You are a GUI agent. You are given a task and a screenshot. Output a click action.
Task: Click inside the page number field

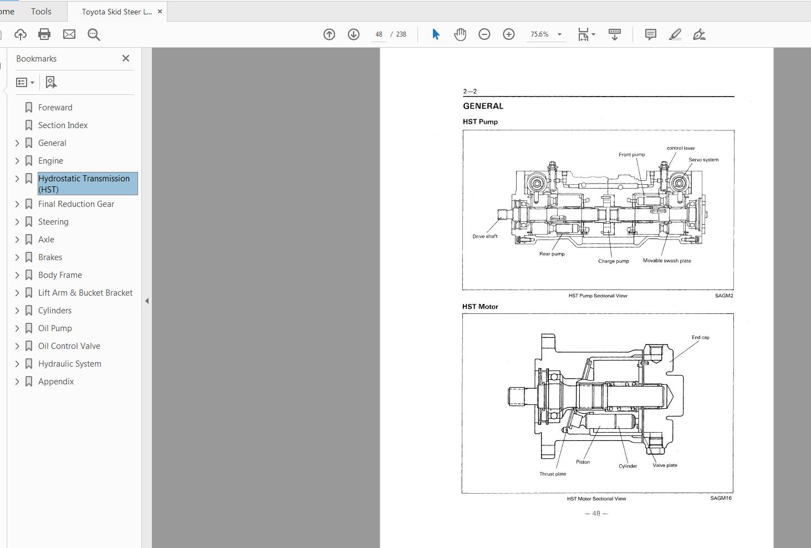(x=379, y=34)
